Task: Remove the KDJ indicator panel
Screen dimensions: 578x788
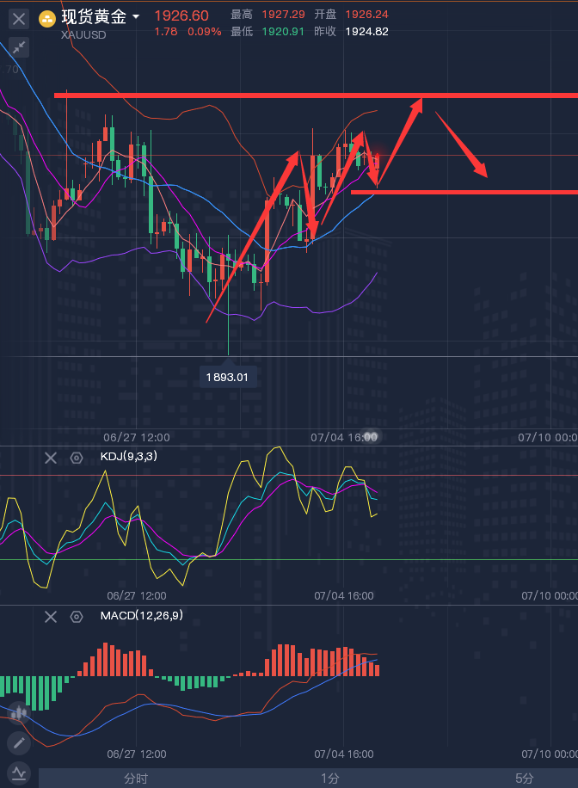Action: click(x=51, y=458)
